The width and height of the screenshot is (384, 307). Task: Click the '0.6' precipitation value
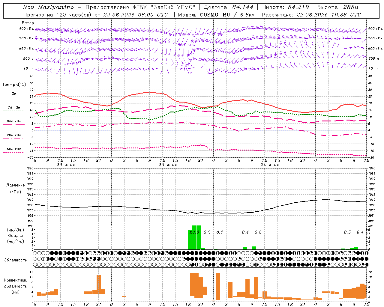(258, 232)
